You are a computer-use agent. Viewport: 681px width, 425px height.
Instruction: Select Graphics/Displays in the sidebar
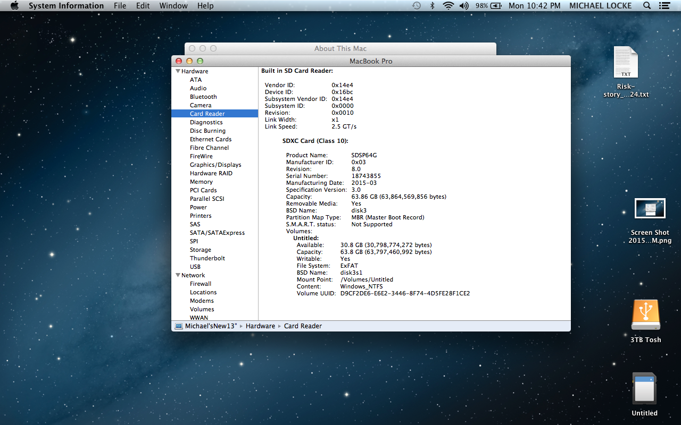215,165
